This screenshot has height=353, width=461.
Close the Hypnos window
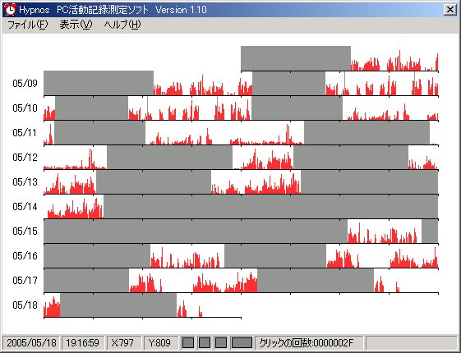pos(450,10)
